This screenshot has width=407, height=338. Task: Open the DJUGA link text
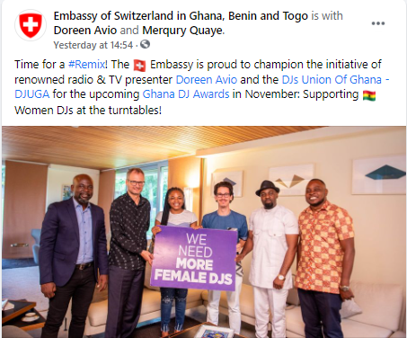click(32, 94)
